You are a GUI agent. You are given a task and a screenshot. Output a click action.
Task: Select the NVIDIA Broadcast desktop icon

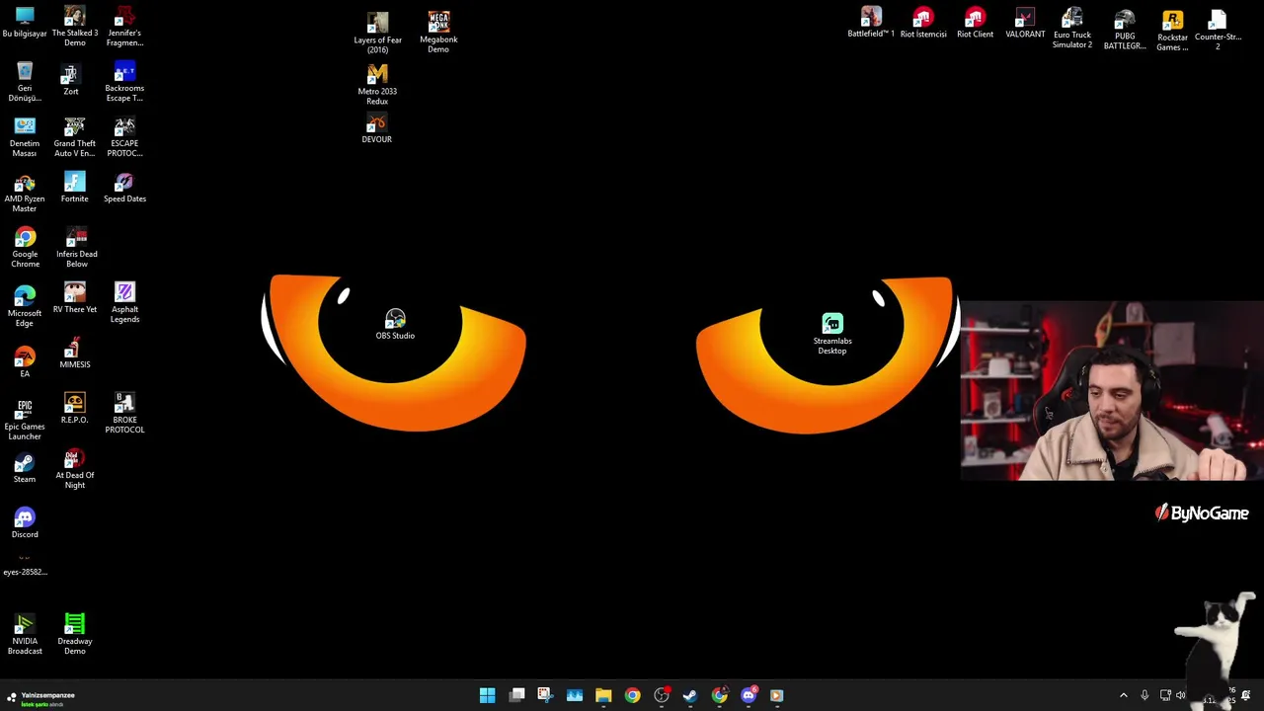(25, 635)
